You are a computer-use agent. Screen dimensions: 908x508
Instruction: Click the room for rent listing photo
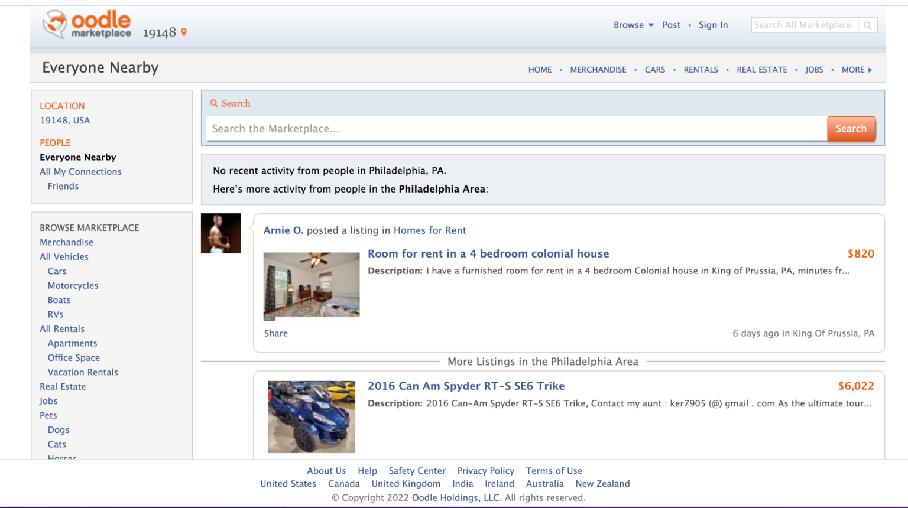(x=311, y=285)
